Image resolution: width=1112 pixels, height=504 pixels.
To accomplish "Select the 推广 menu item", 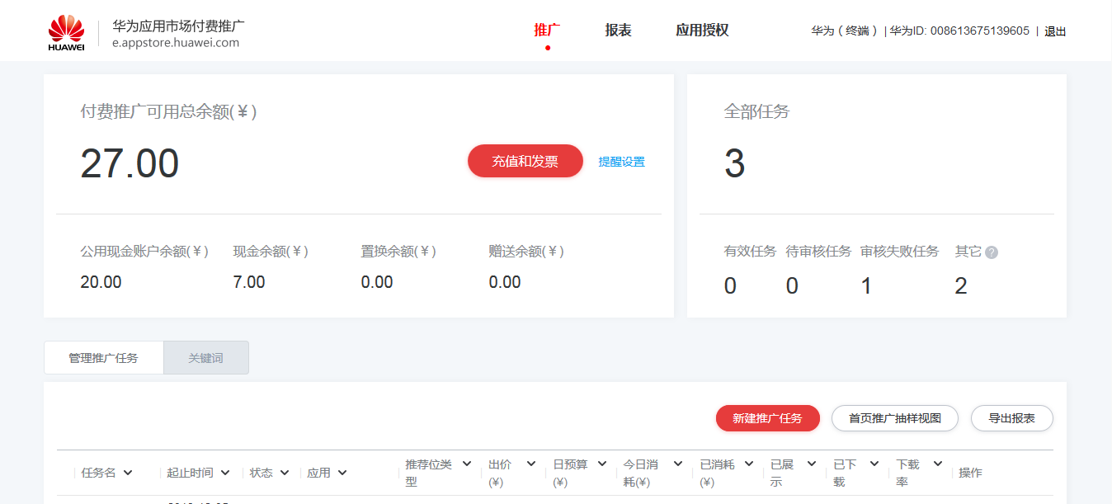I will tap(546, 30).
